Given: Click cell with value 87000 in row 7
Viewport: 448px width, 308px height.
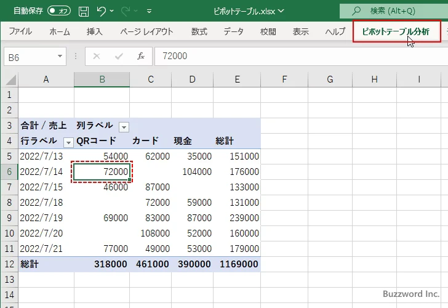Looking at the screenshot, I should point(151,187).
